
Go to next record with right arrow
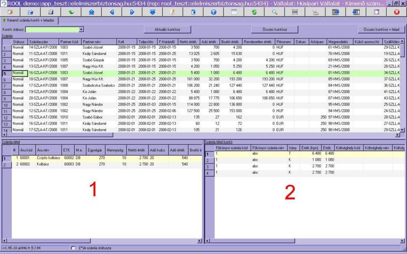tap(132, 11)
